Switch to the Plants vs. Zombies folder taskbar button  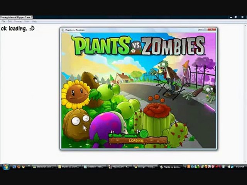69,167
